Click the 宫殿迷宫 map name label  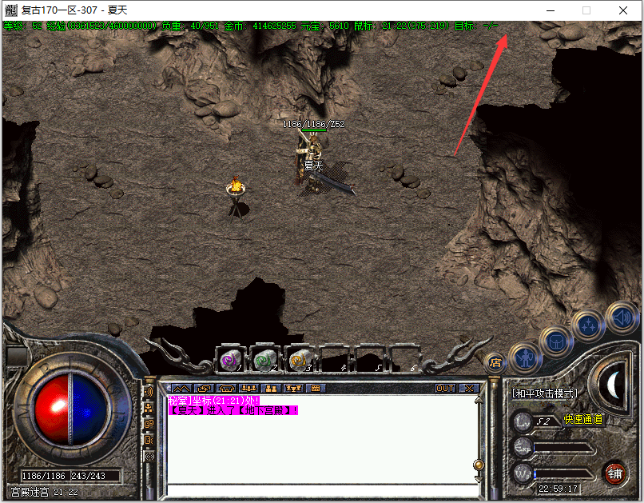(x=30, y=492)
